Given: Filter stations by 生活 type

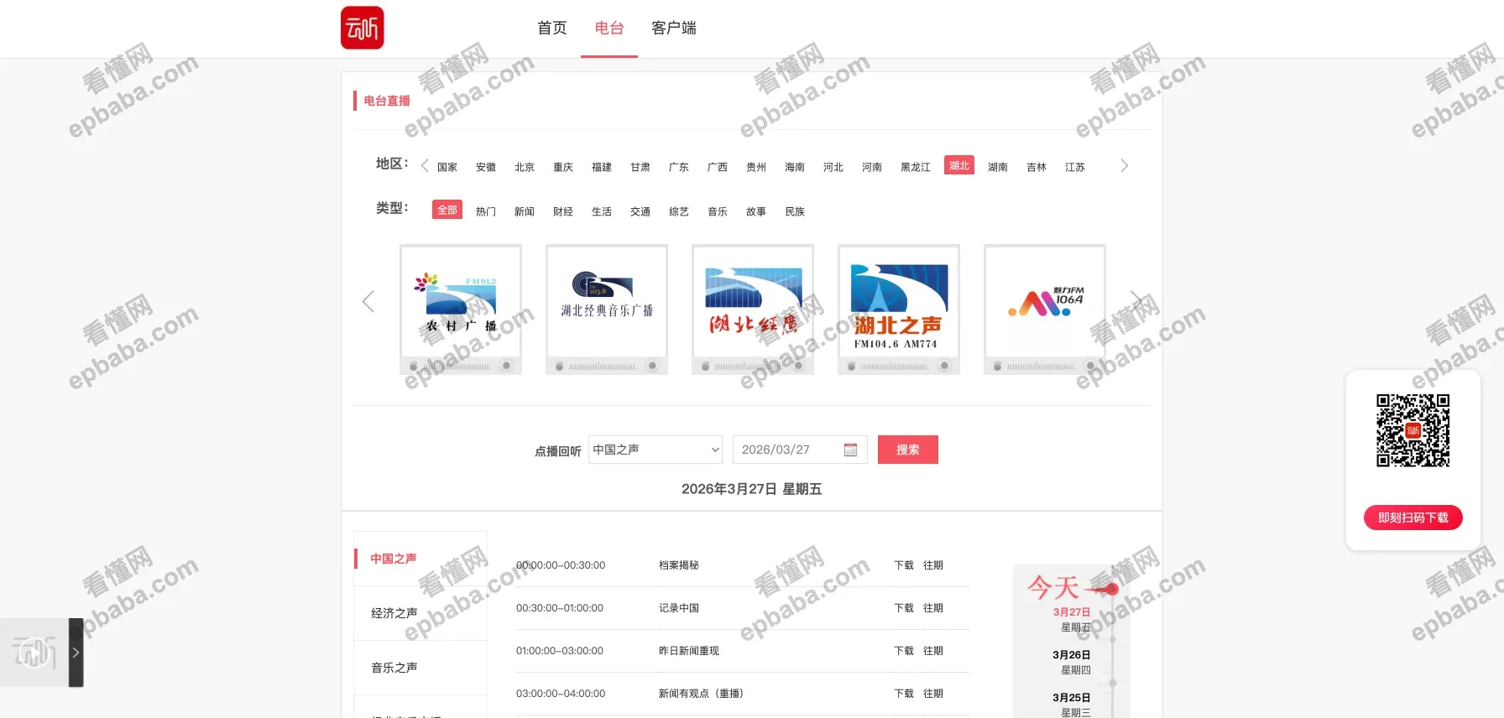Looking at the screenshot, I should [x=602, y=211].
